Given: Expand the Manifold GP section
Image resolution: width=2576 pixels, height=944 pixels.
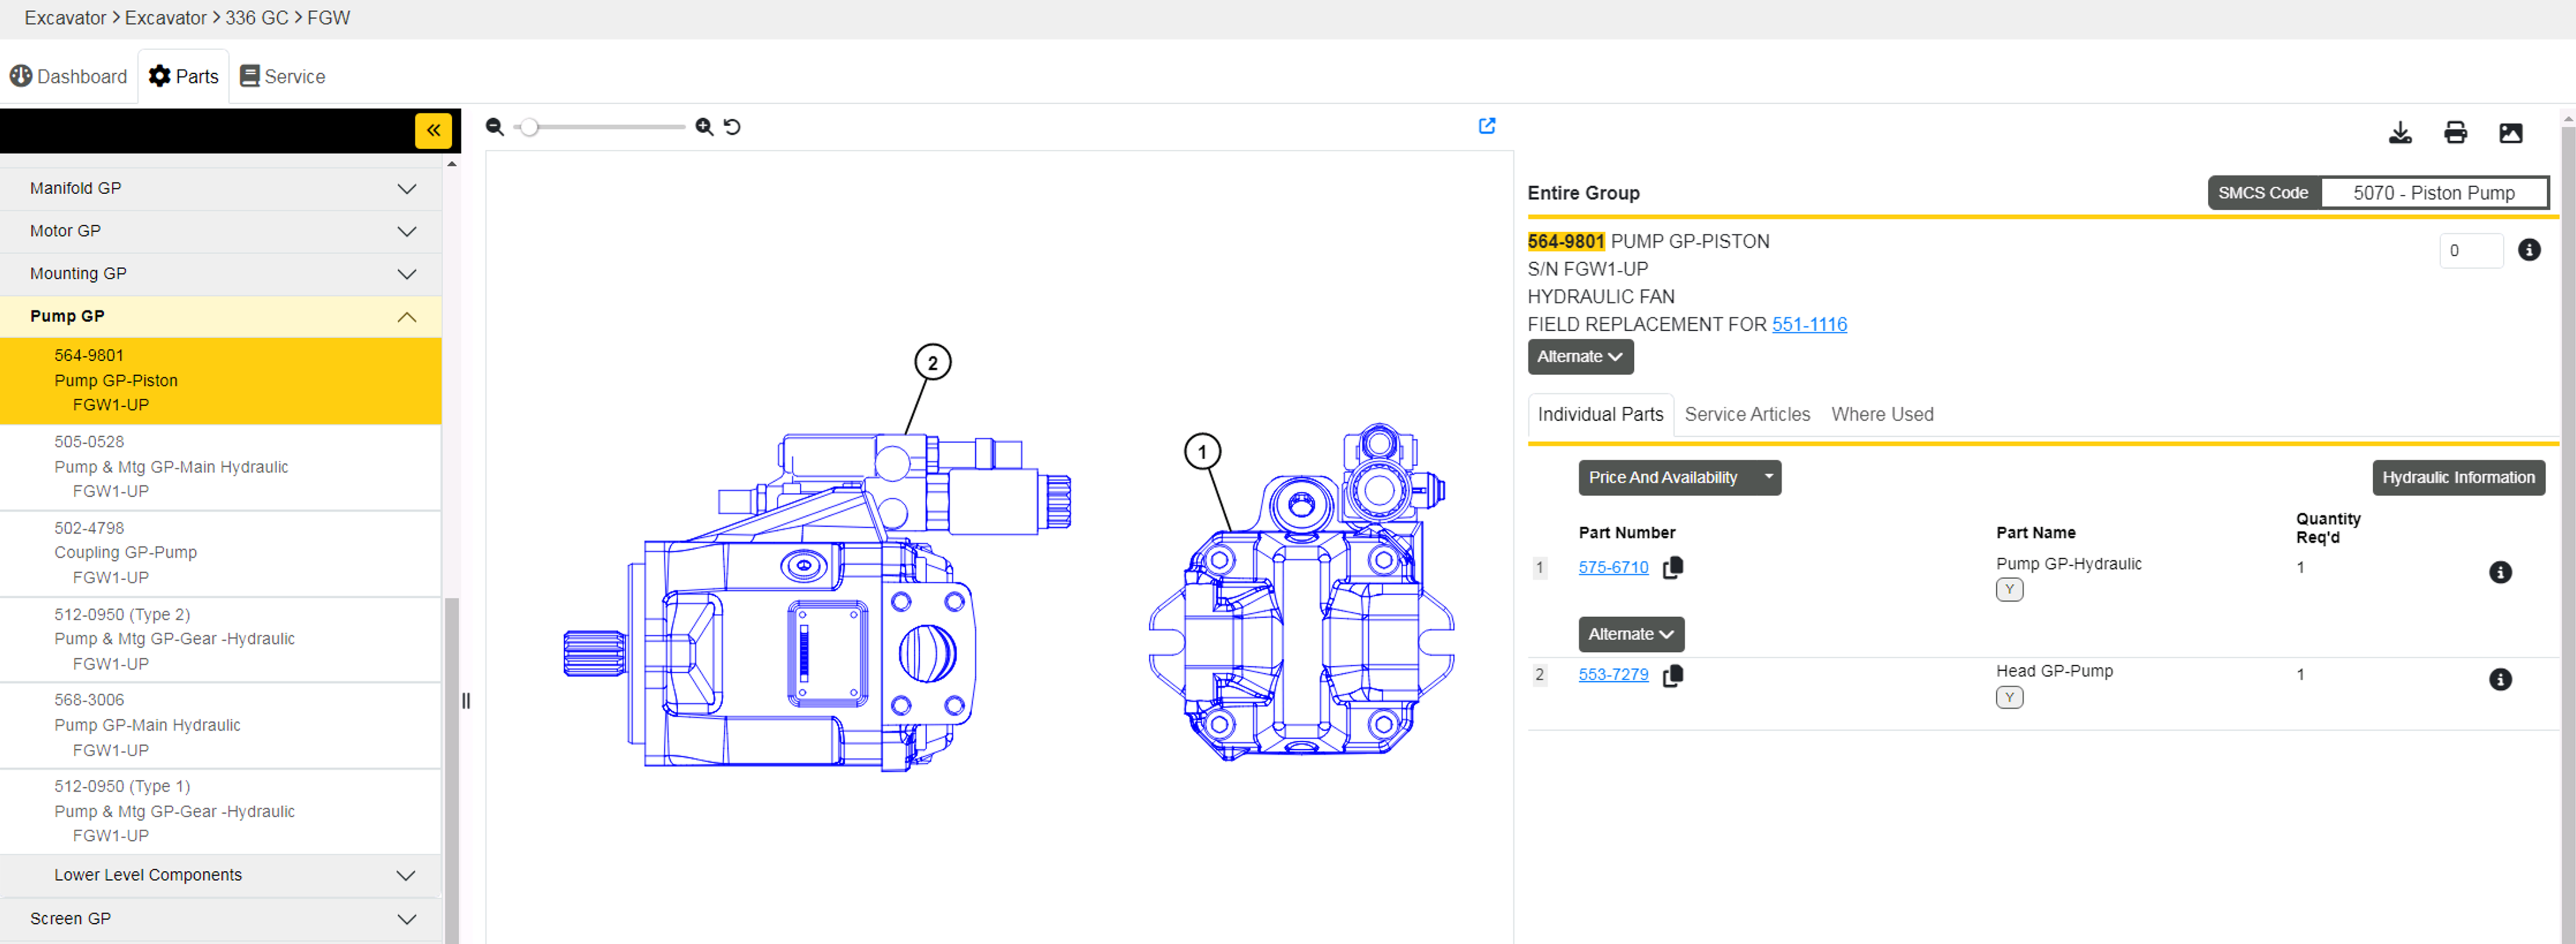Looking at the screenshot, I should (406, 189).
